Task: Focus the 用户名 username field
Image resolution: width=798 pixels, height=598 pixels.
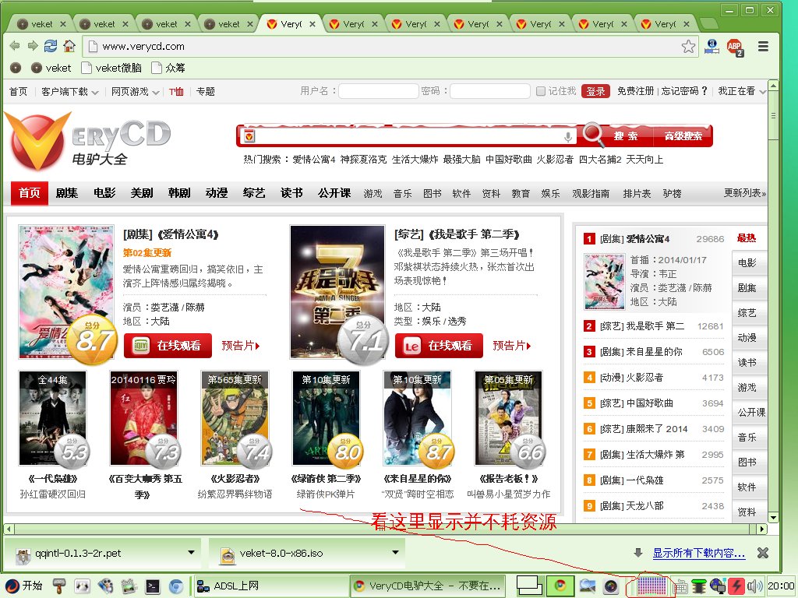Action: pos(379,91)
